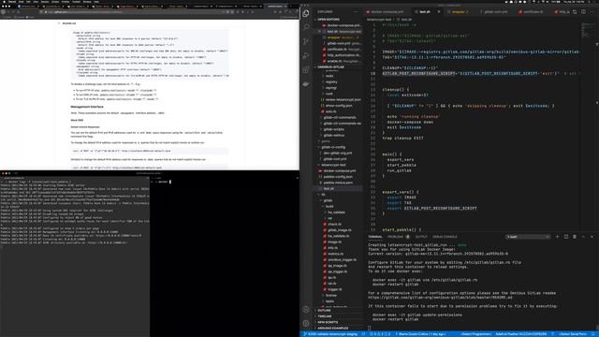Select the TERMINAL tab in the panel
The image size is (599, 337).
pyautogui.click(x=375, y=237)
